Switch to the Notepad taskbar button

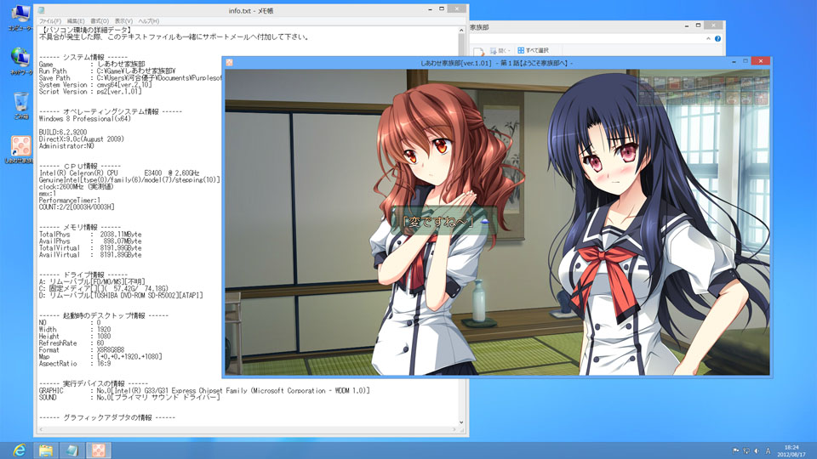click(72, 450)
